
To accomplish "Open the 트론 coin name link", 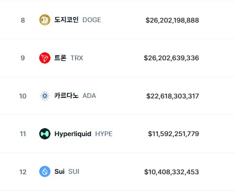I will (x=60, y=58).
